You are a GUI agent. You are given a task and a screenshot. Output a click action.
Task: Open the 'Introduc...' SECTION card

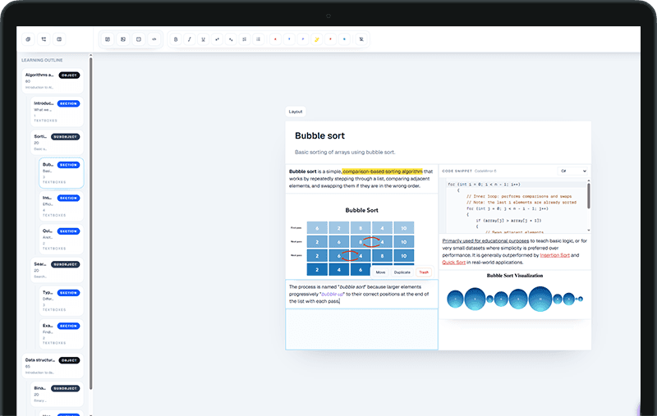coord(57,112)
